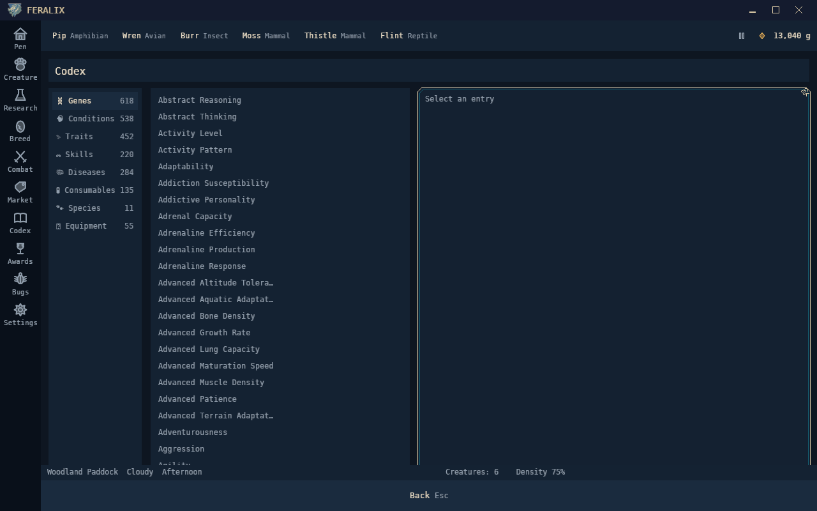Select creature Flint the Reptile
817x511 pixels.
click(x=409, y=36)
